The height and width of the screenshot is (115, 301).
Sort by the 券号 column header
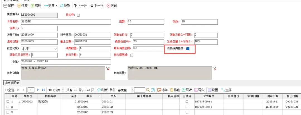tap(89, 96)
